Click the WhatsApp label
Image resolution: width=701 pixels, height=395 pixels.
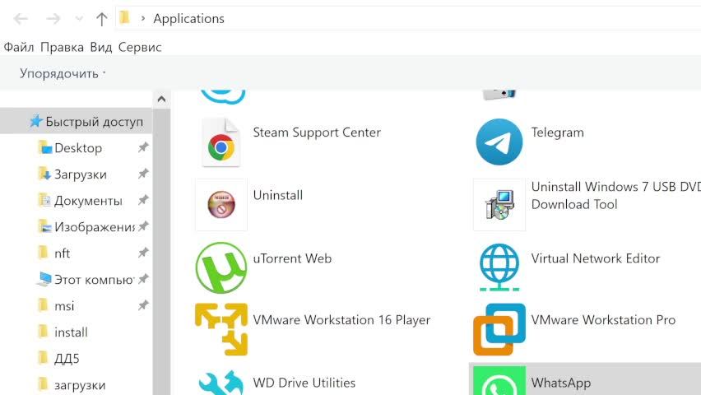click(561, 383)
